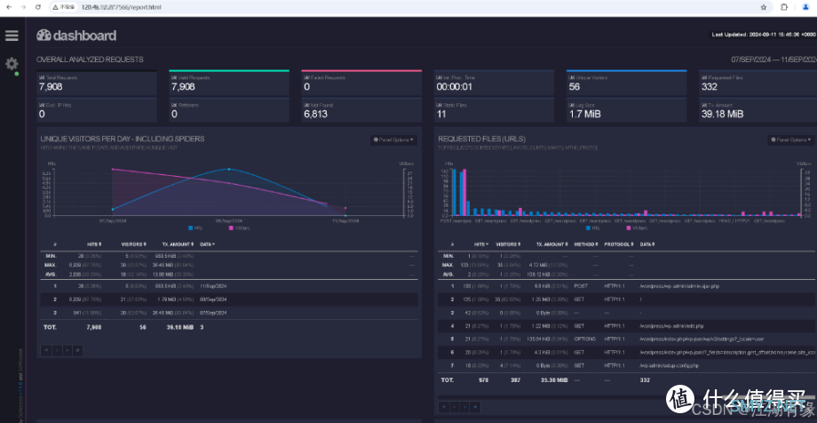The height and width of the screenshot is (423, 817).
Task: Select the Failed Requests 0 card
Action: pos(361,84)
